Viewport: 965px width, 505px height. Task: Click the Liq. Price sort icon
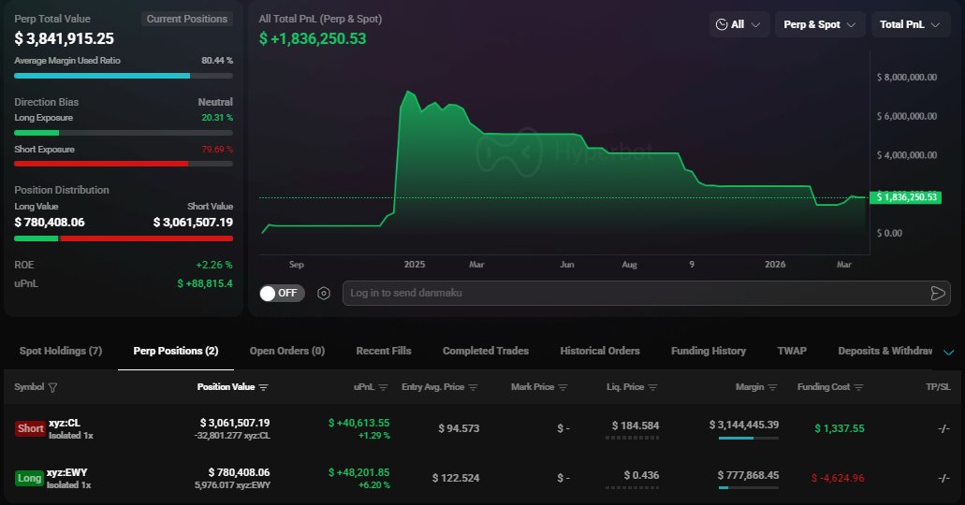[652, 387]
